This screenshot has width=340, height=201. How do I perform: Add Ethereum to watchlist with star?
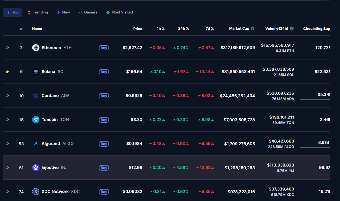[x=7, y=48]
